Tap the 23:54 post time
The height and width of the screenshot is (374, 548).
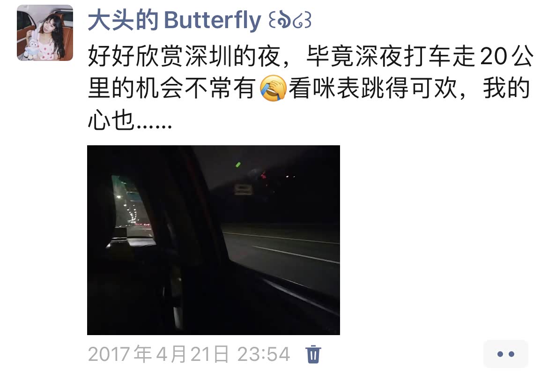coord(264,354)
